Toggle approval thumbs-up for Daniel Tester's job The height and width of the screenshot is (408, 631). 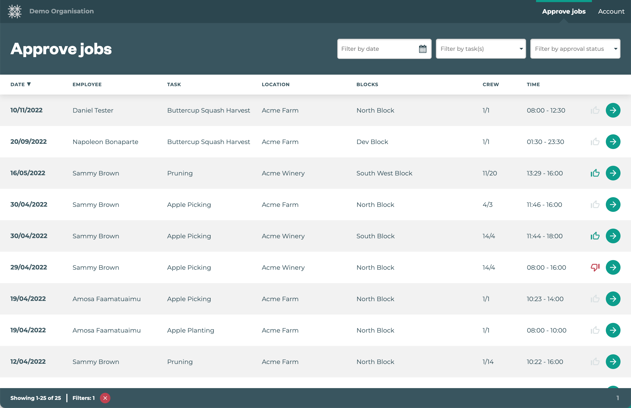coord(595,110)
